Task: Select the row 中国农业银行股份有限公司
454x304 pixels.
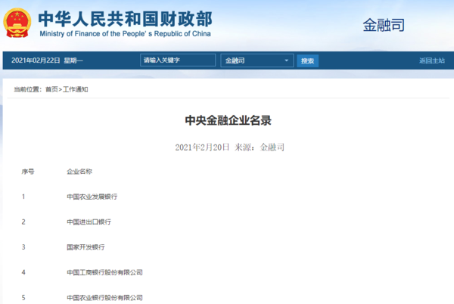Action: (x=104, y=297)
